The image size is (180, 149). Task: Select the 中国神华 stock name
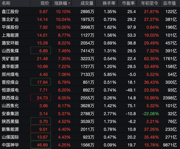[x=10, y=145]
